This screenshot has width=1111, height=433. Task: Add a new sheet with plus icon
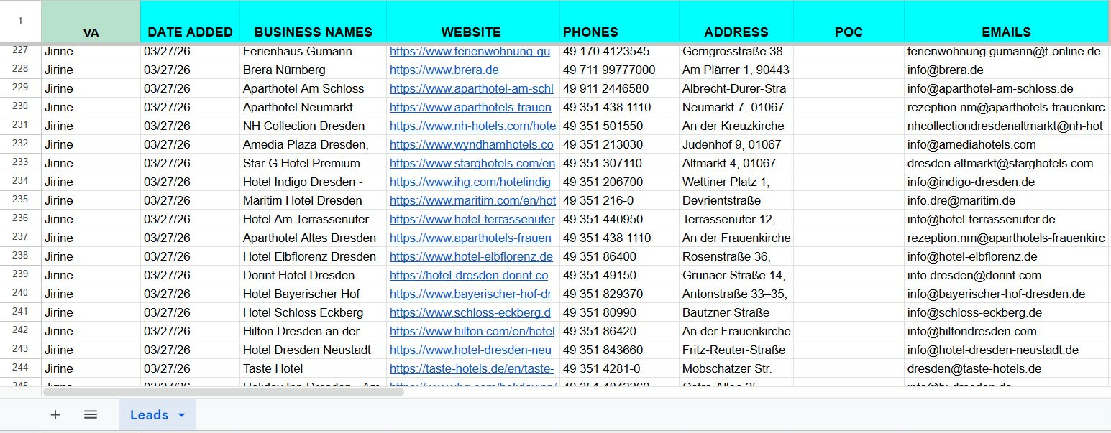[x=55, y=414]
